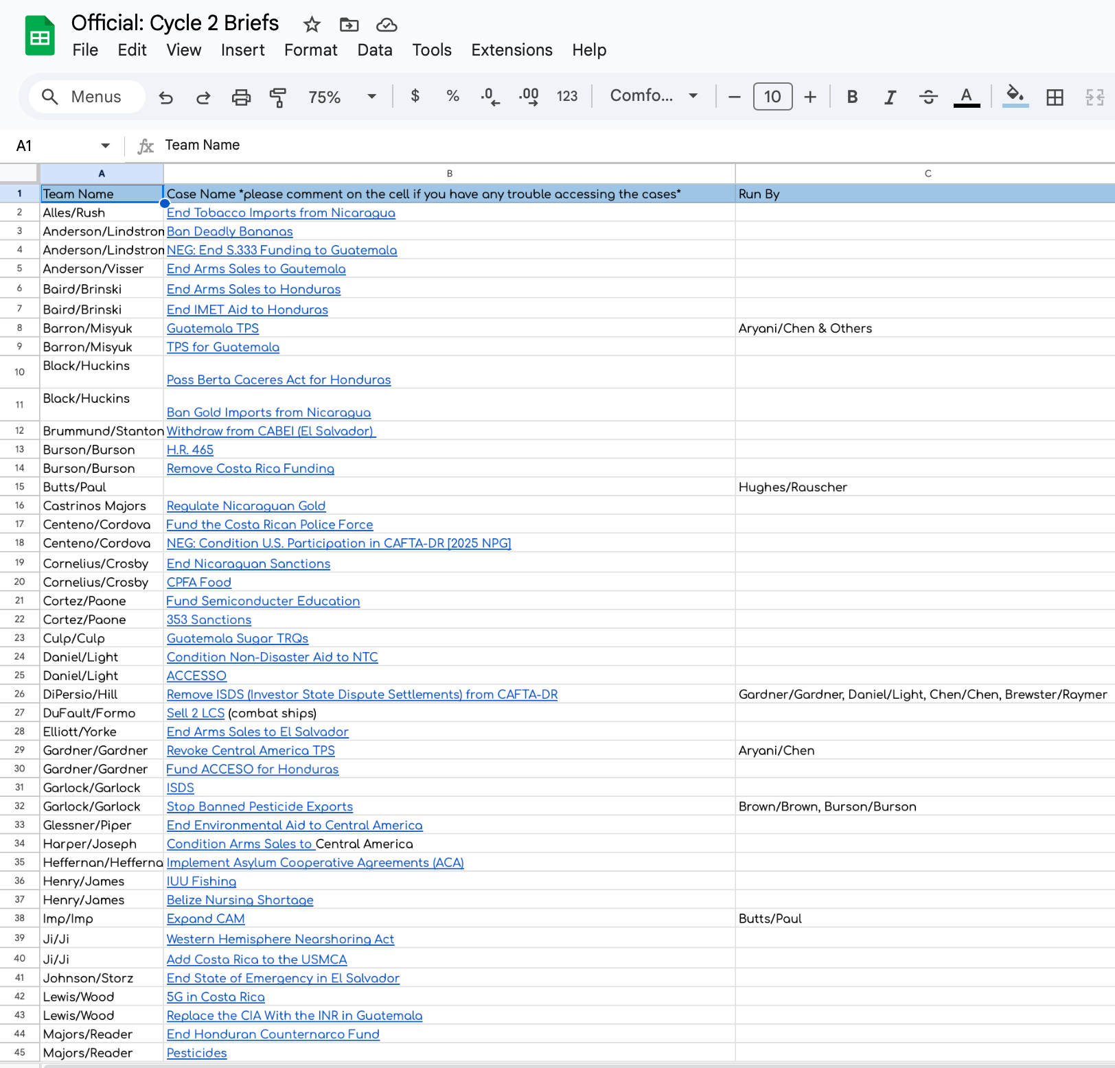The height and width of the screenshot is (1068, 1115).
Task: Toggle italic formatting
Action: (x=890, y=97)
